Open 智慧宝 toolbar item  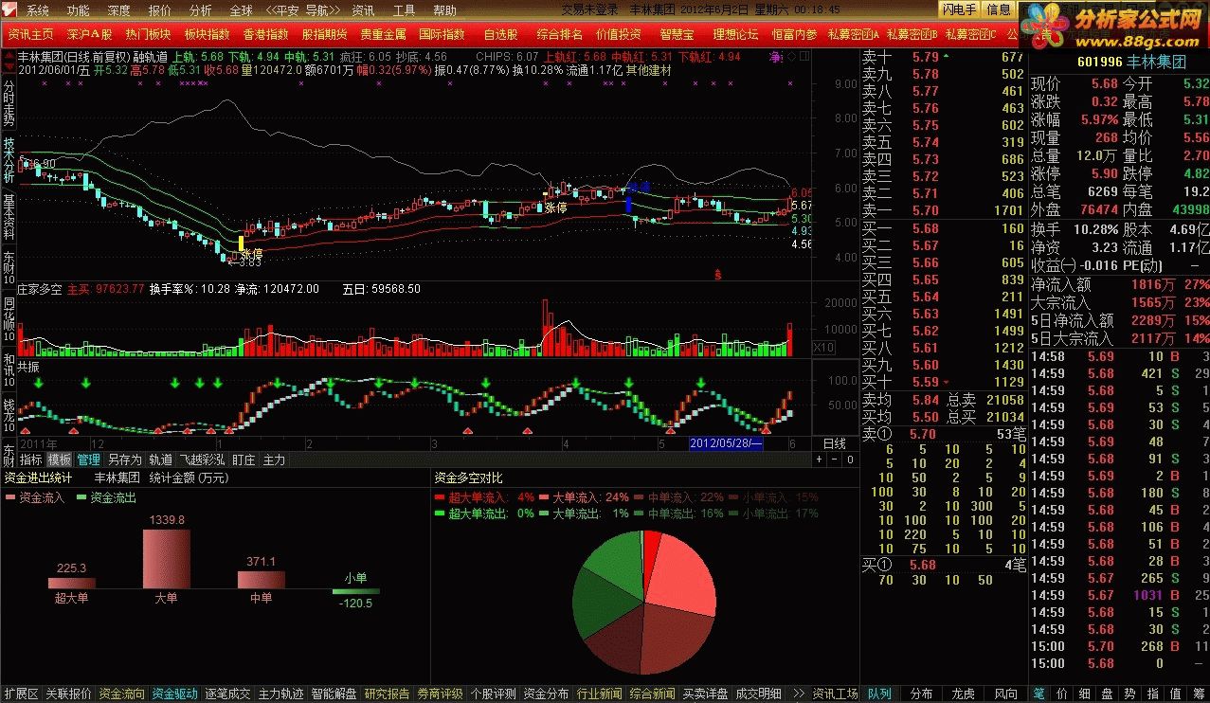[x=677, y=34]
